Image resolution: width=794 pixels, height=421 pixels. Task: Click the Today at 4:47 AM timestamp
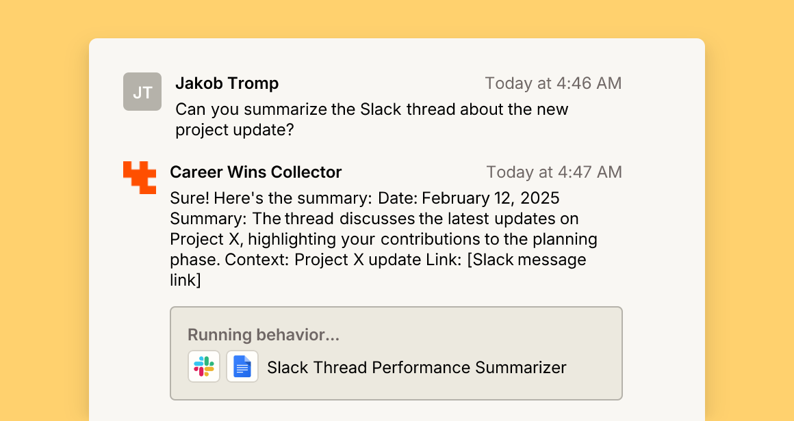[554, 172]
